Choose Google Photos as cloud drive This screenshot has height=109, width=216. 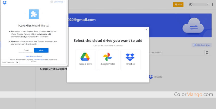pos(108,59)
